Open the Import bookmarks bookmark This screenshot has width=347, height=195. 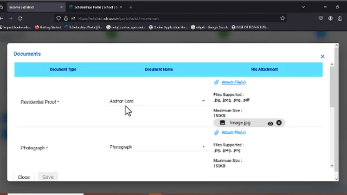point(15,27)
